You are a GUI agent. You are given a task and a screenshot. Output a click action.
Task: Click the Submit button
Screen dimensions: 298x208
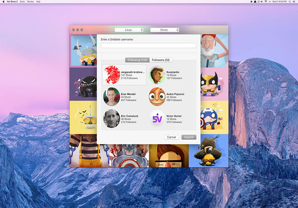tap(189, 137)
